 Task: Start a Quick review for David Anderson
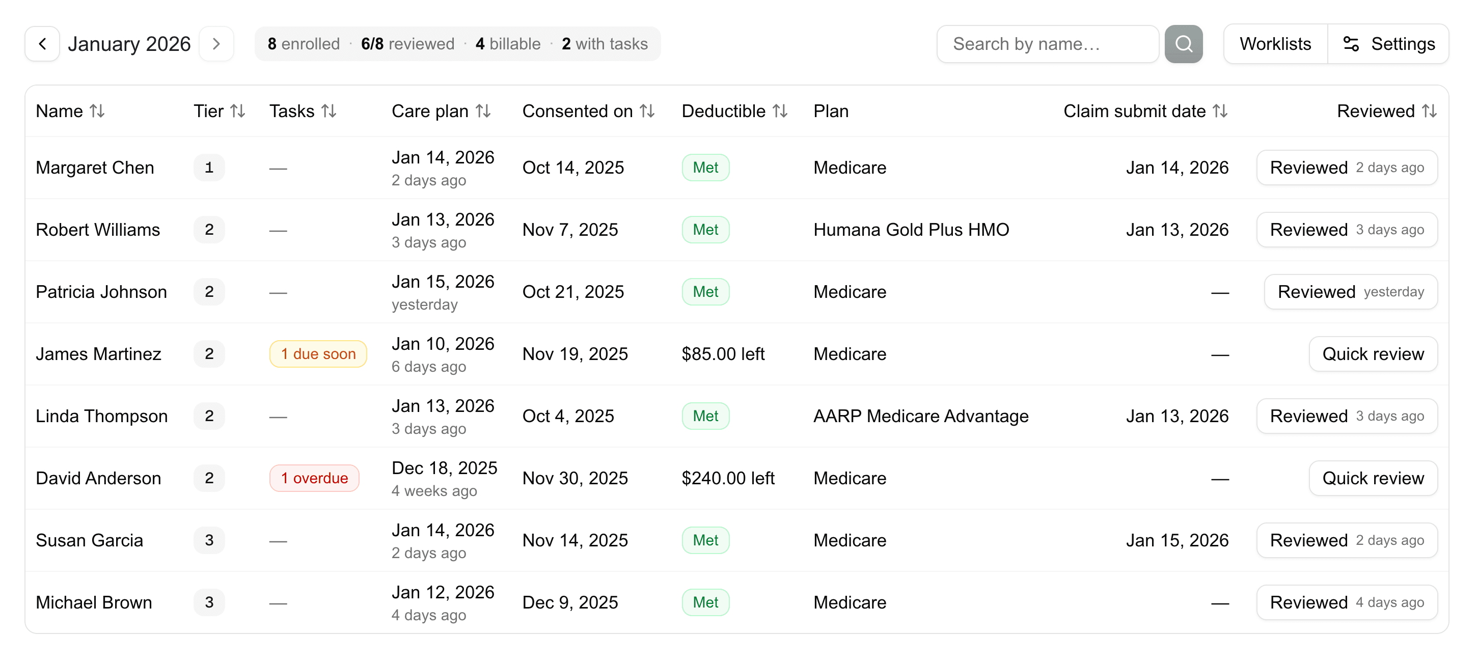1373,478
